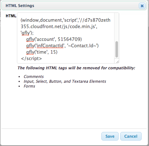This screenshot has height=146, width=149.
Task: Click the scrollbar track above the thumb
Action: (x=117, y=27)
